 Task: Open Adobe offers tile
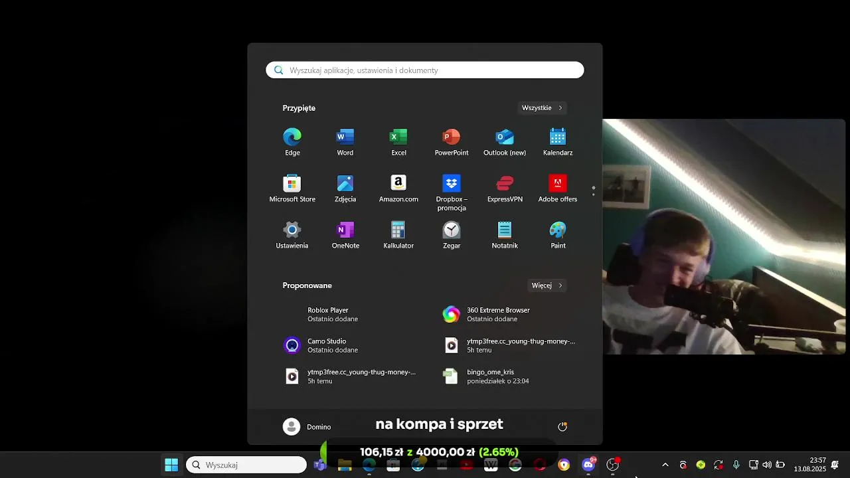click(x=558, y=189)
